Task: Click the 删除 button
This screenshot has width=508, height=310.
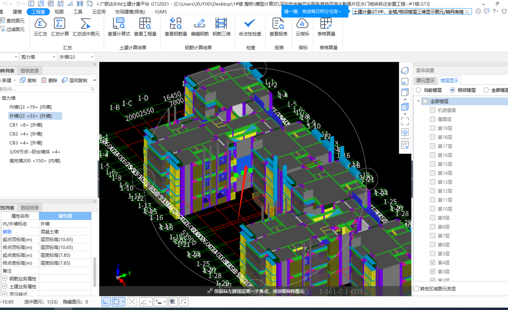Action: pyautogui.click(x=49, y=80)
